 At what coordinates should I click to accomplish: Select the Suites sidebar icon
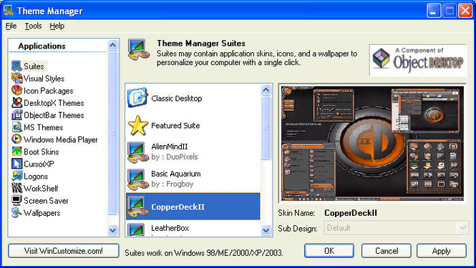coord(16,66)
